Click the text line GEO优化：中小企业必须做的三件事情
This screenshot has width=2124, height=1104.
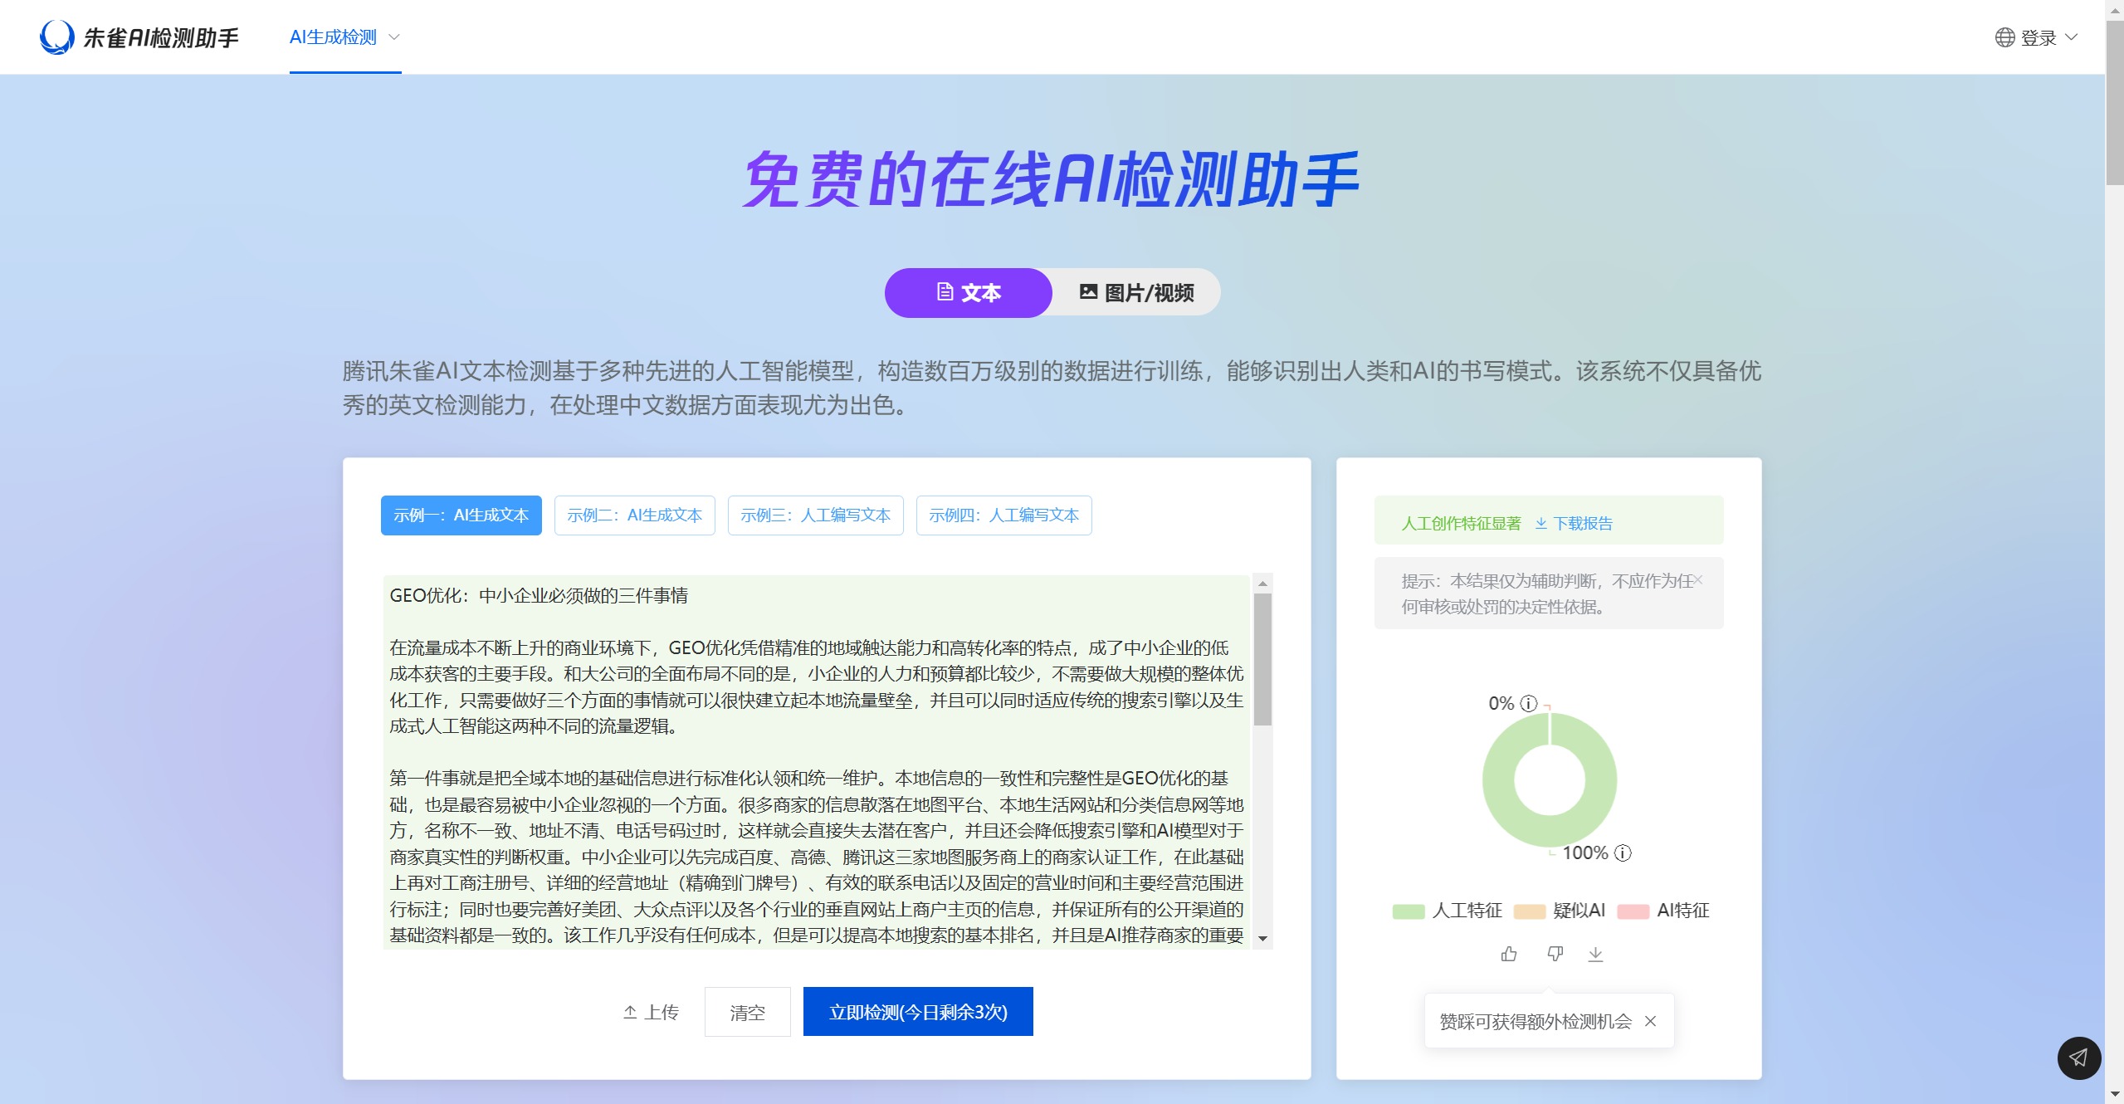coord(539,595)
